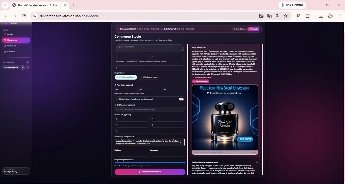Click the discount percent input field

167,57
